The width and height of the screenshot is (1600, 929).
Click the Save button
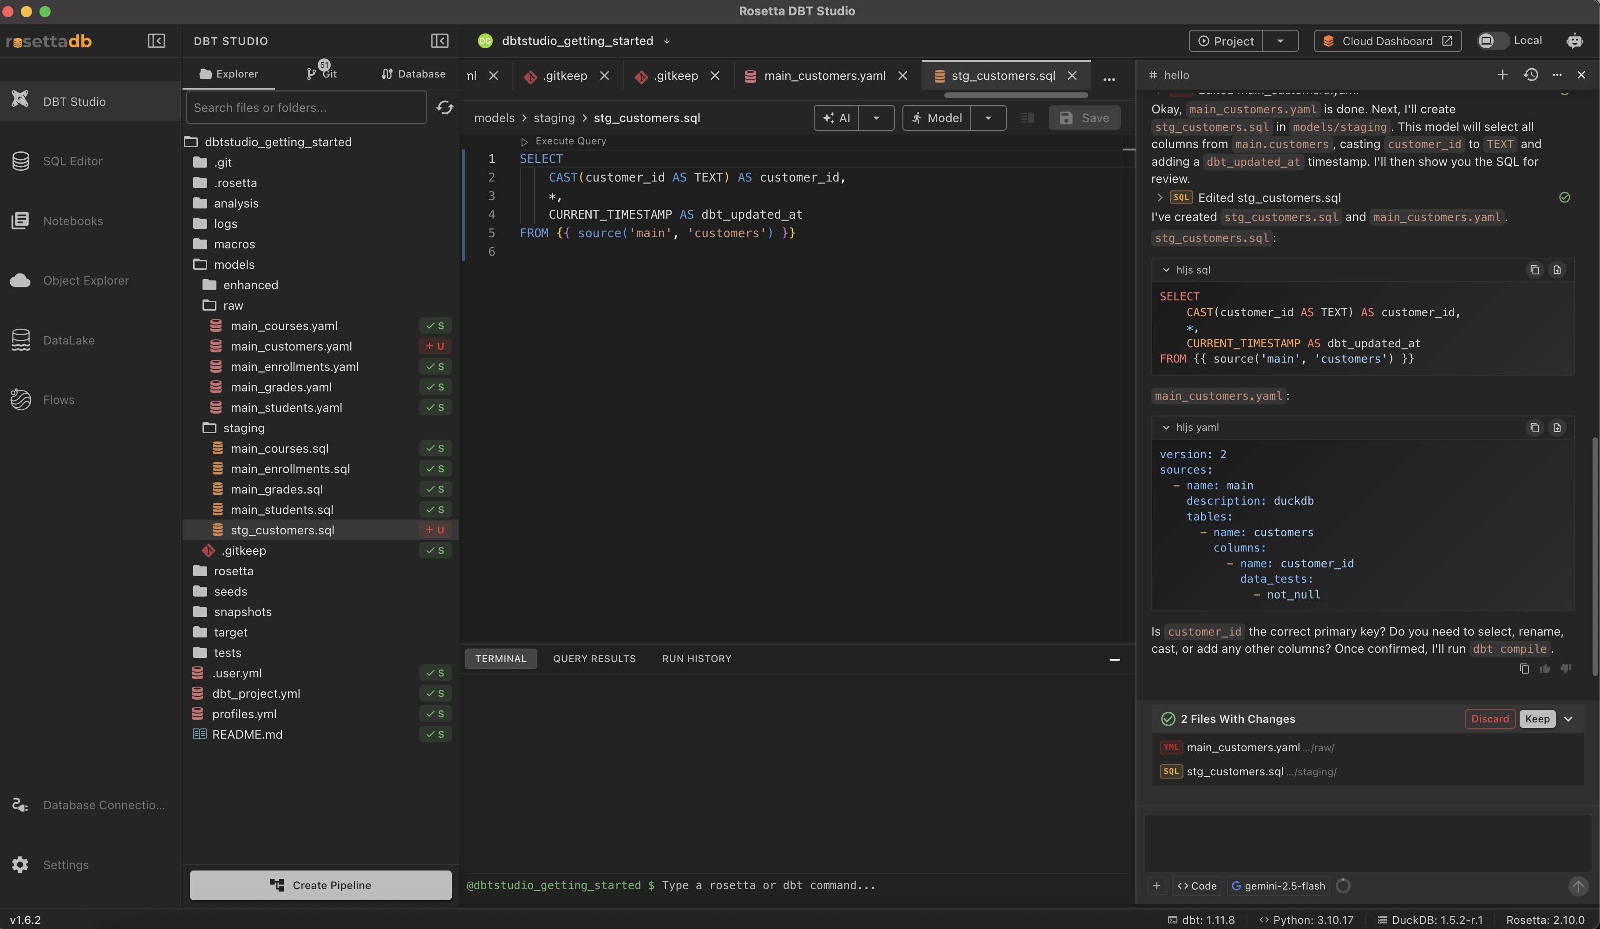[1084, 118]
